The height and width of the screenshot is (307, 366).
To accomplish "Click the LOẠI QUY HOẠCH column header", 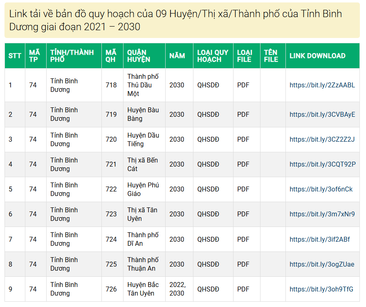I will [212, 56].
